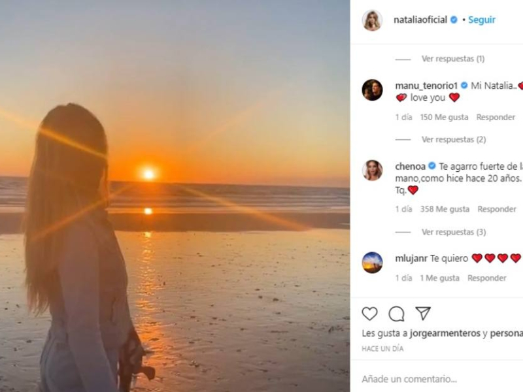Click the comment speech bubble icon
The width and height of the screenshot is (523, 392).
click(x=396, y=314)
